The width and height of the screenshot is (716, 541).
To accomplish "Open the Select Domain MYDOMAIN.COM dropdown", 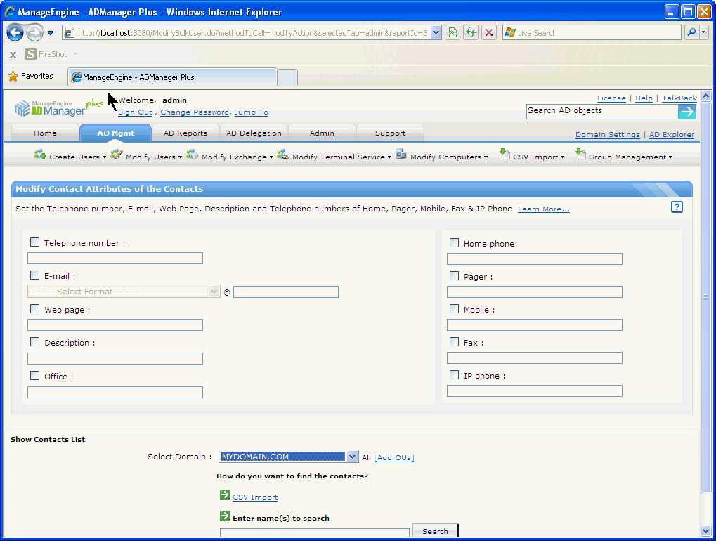I will (289, 457).
